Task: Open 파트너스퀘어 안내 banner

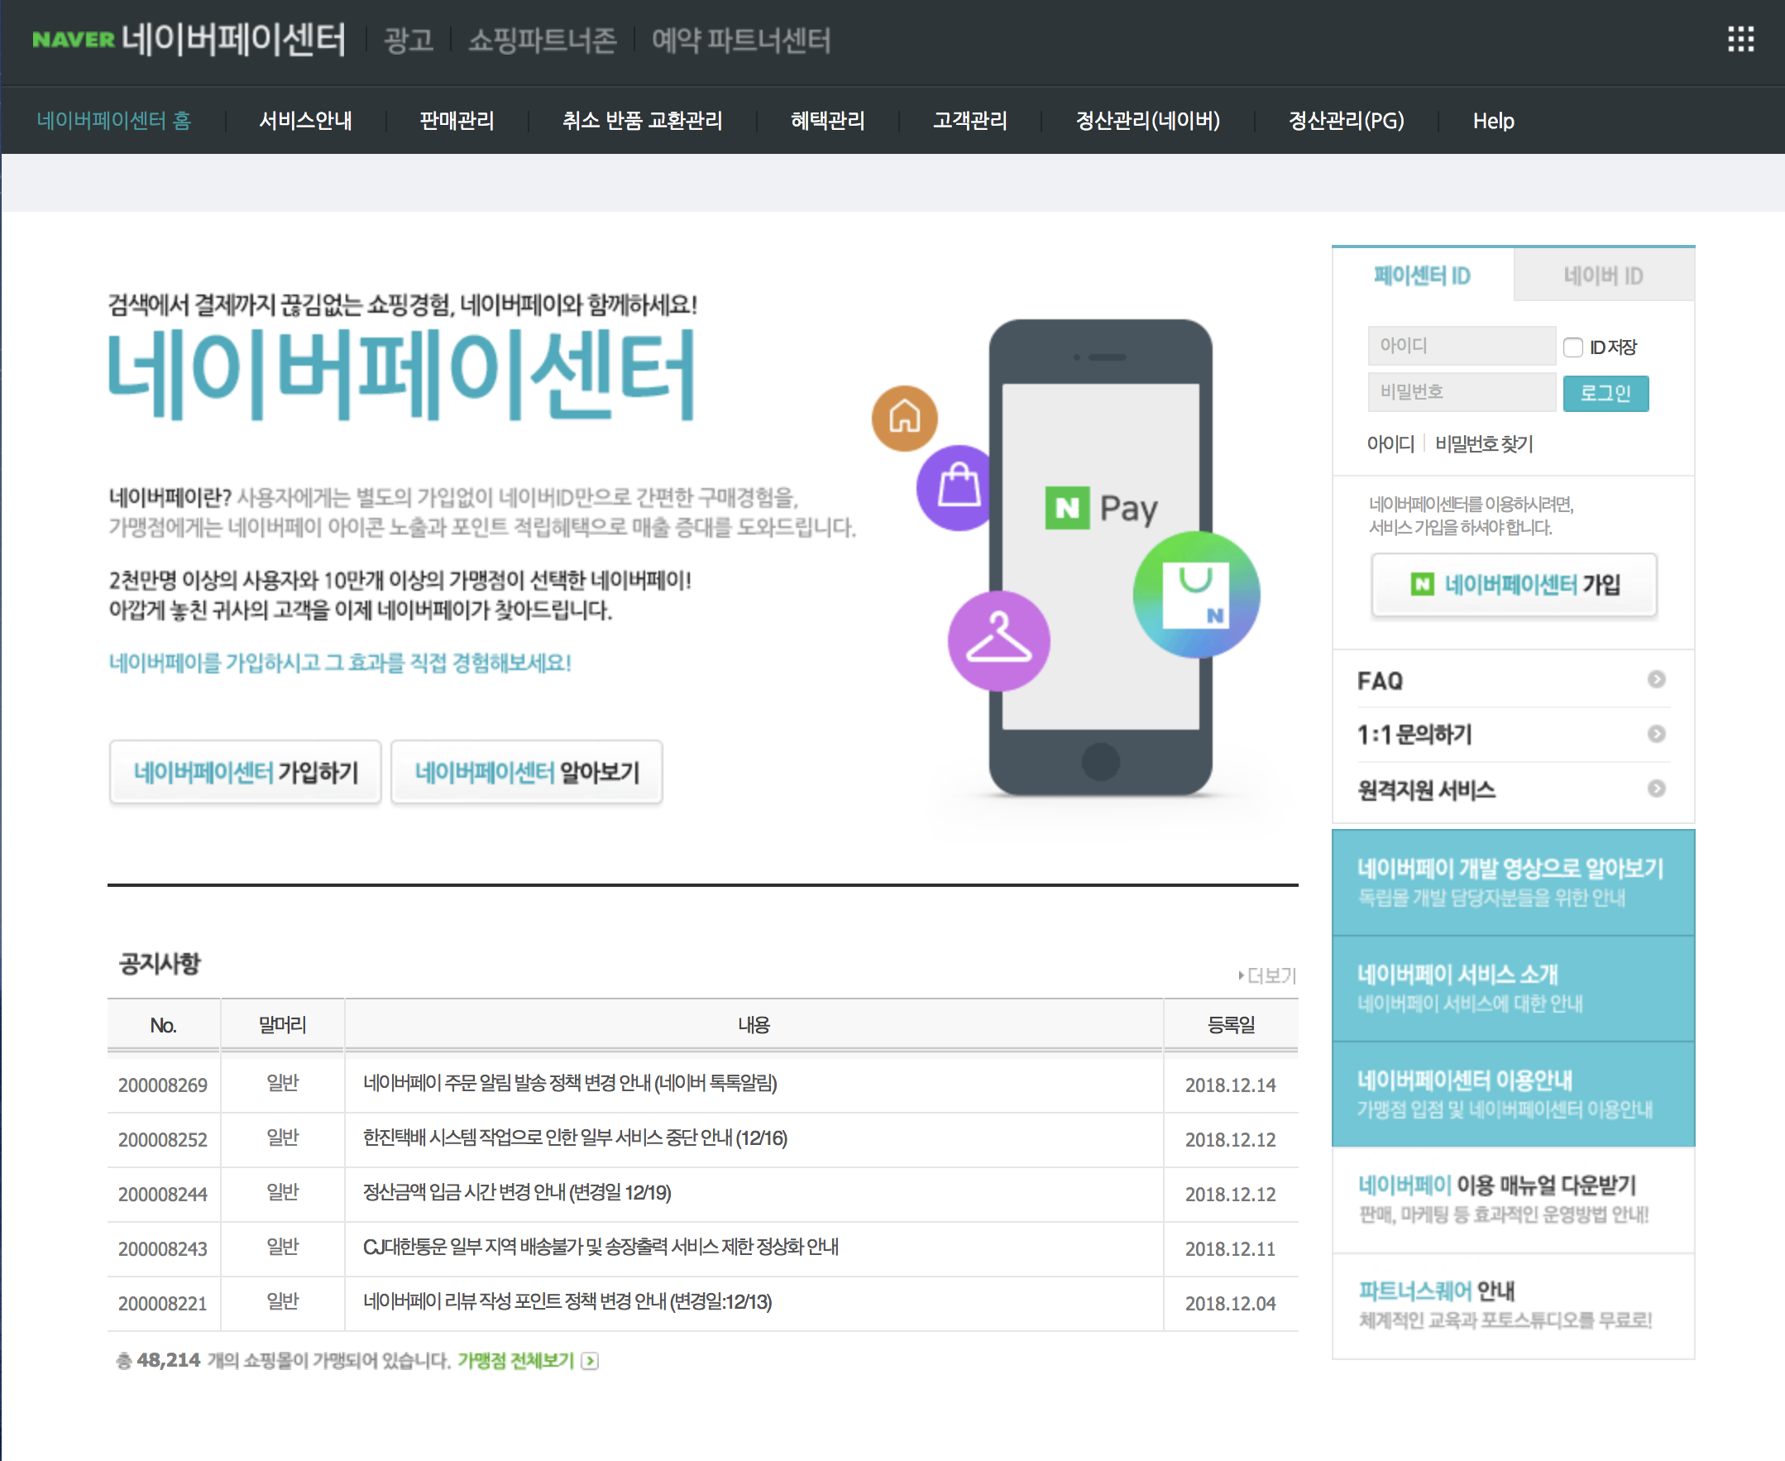Action: coord(1512,1305)
